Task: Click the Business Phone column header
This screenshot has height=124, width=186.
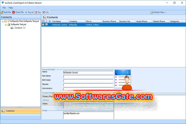Action: (x=110, y=21)
